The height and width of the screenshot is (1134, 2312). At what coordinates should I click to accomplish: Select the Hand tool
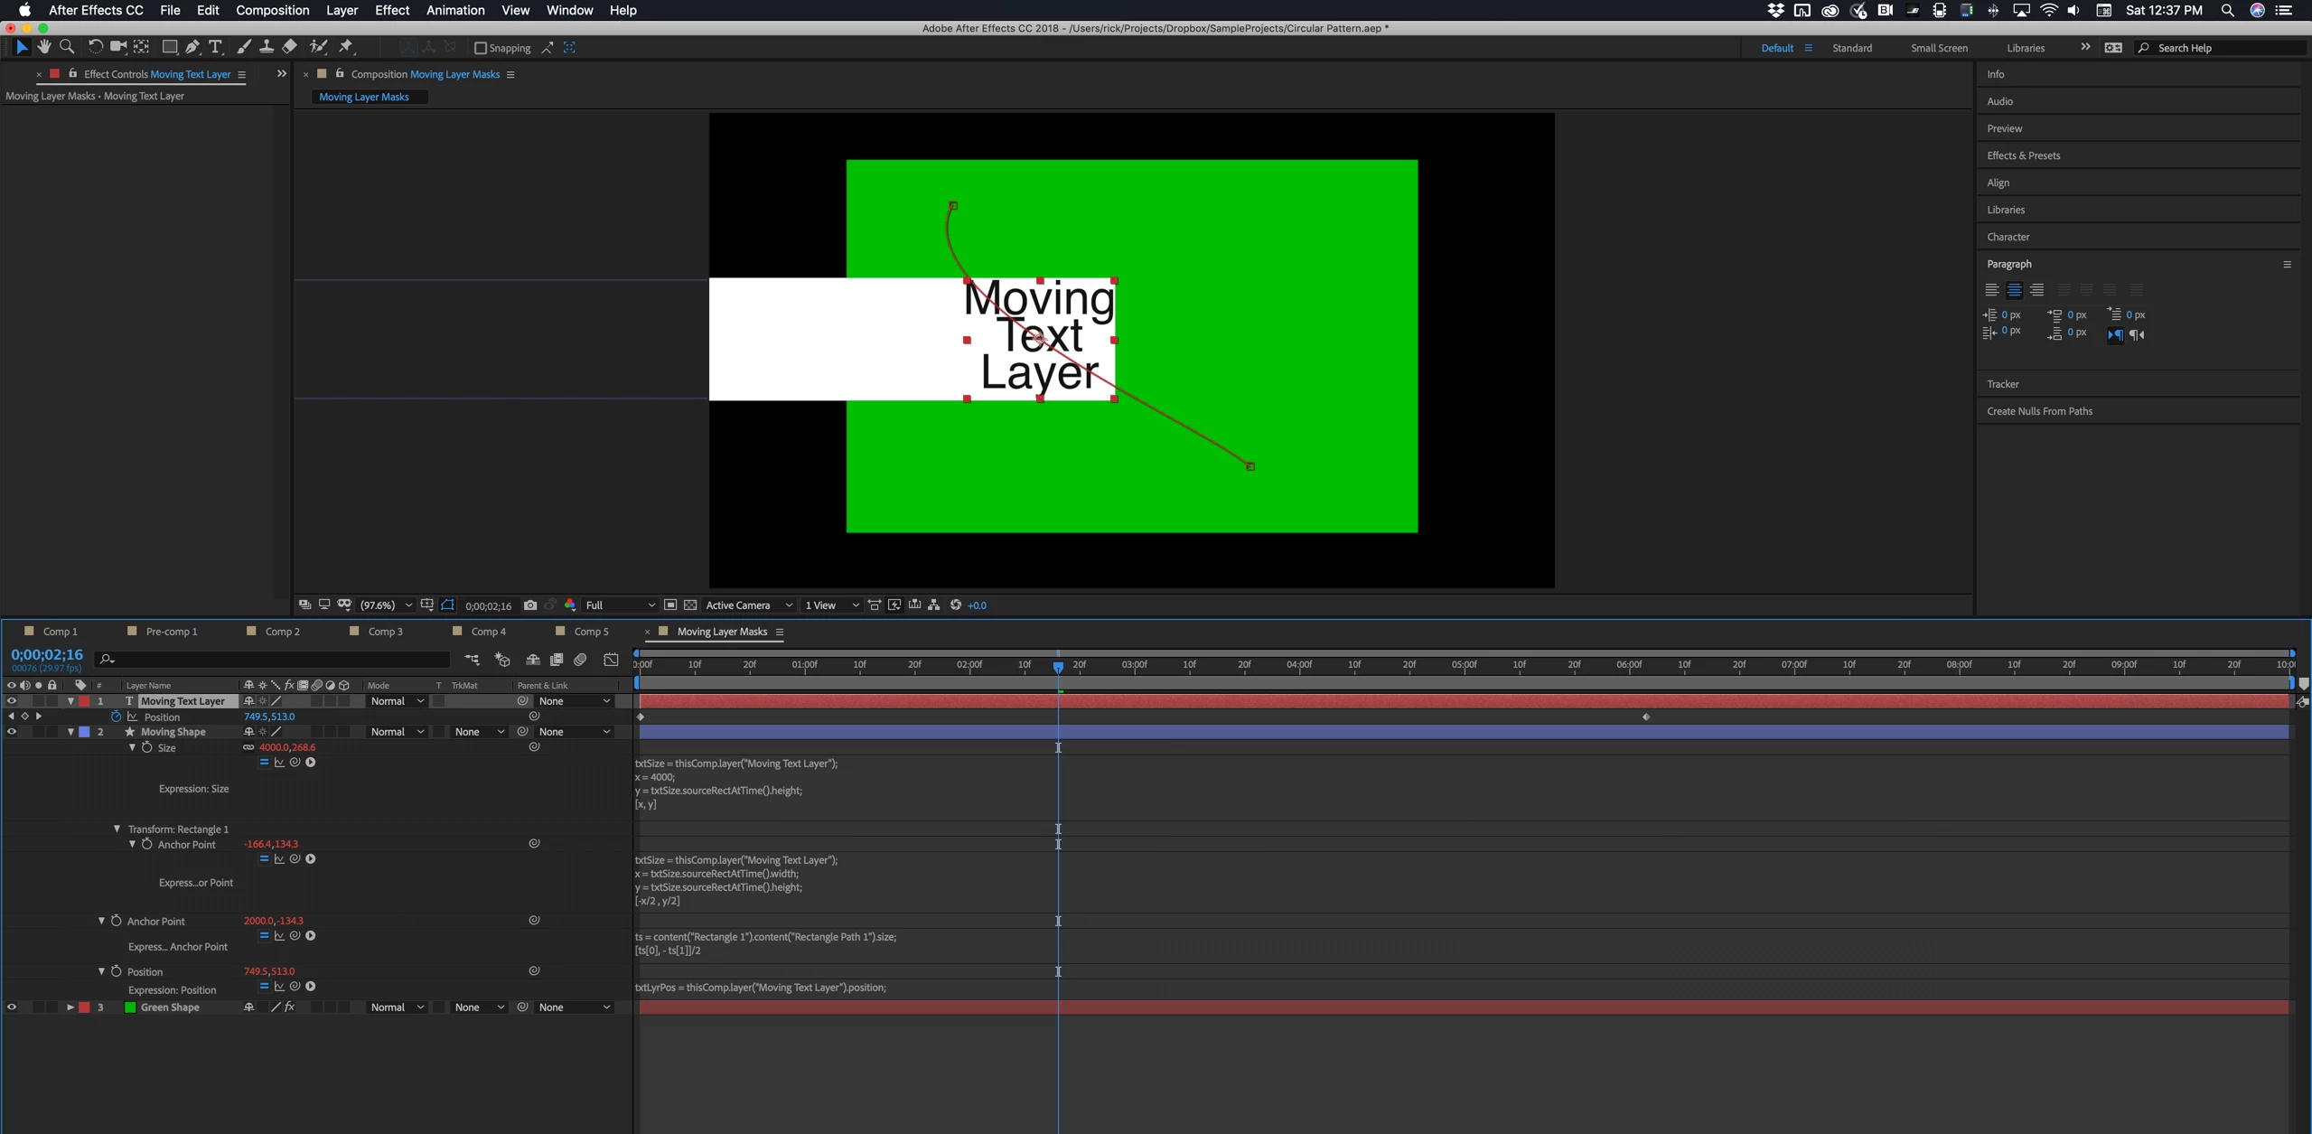44,47
